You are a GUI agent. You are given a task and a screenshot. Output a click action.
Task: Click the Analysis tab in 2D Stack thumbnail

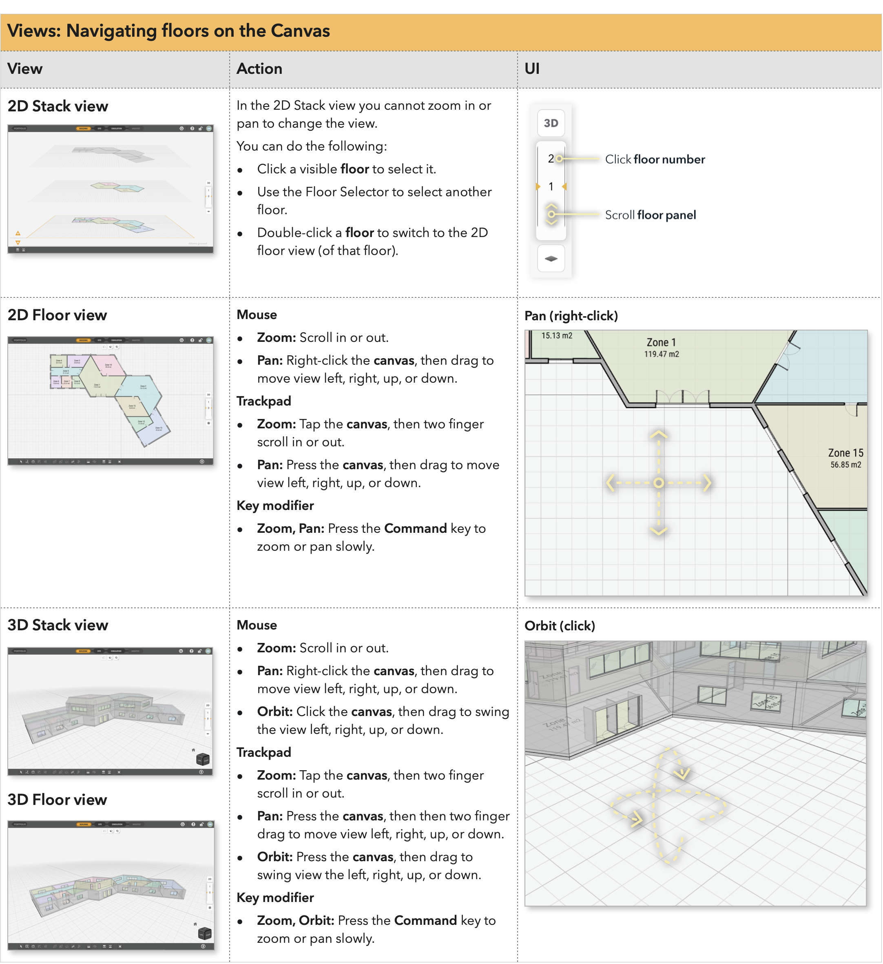136,129
